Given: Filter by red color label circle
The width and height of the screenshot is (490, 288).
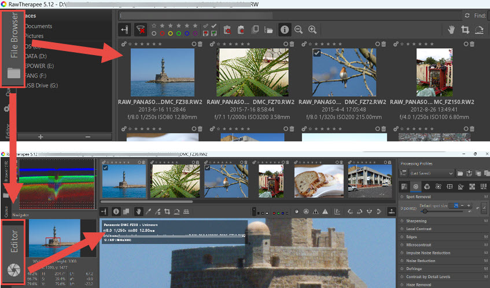Looking at the screenshot, I should tap(162, 33).
